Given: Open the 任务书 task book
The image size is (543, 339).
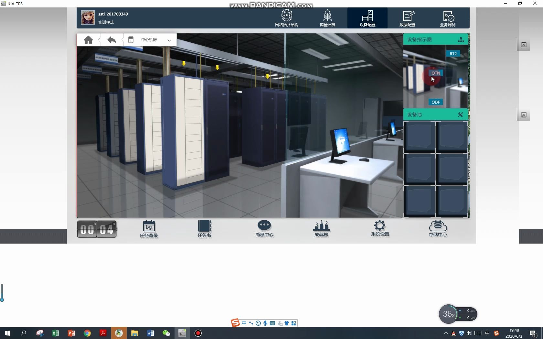Looking at the screenshot, I should [x=204, y=229].
